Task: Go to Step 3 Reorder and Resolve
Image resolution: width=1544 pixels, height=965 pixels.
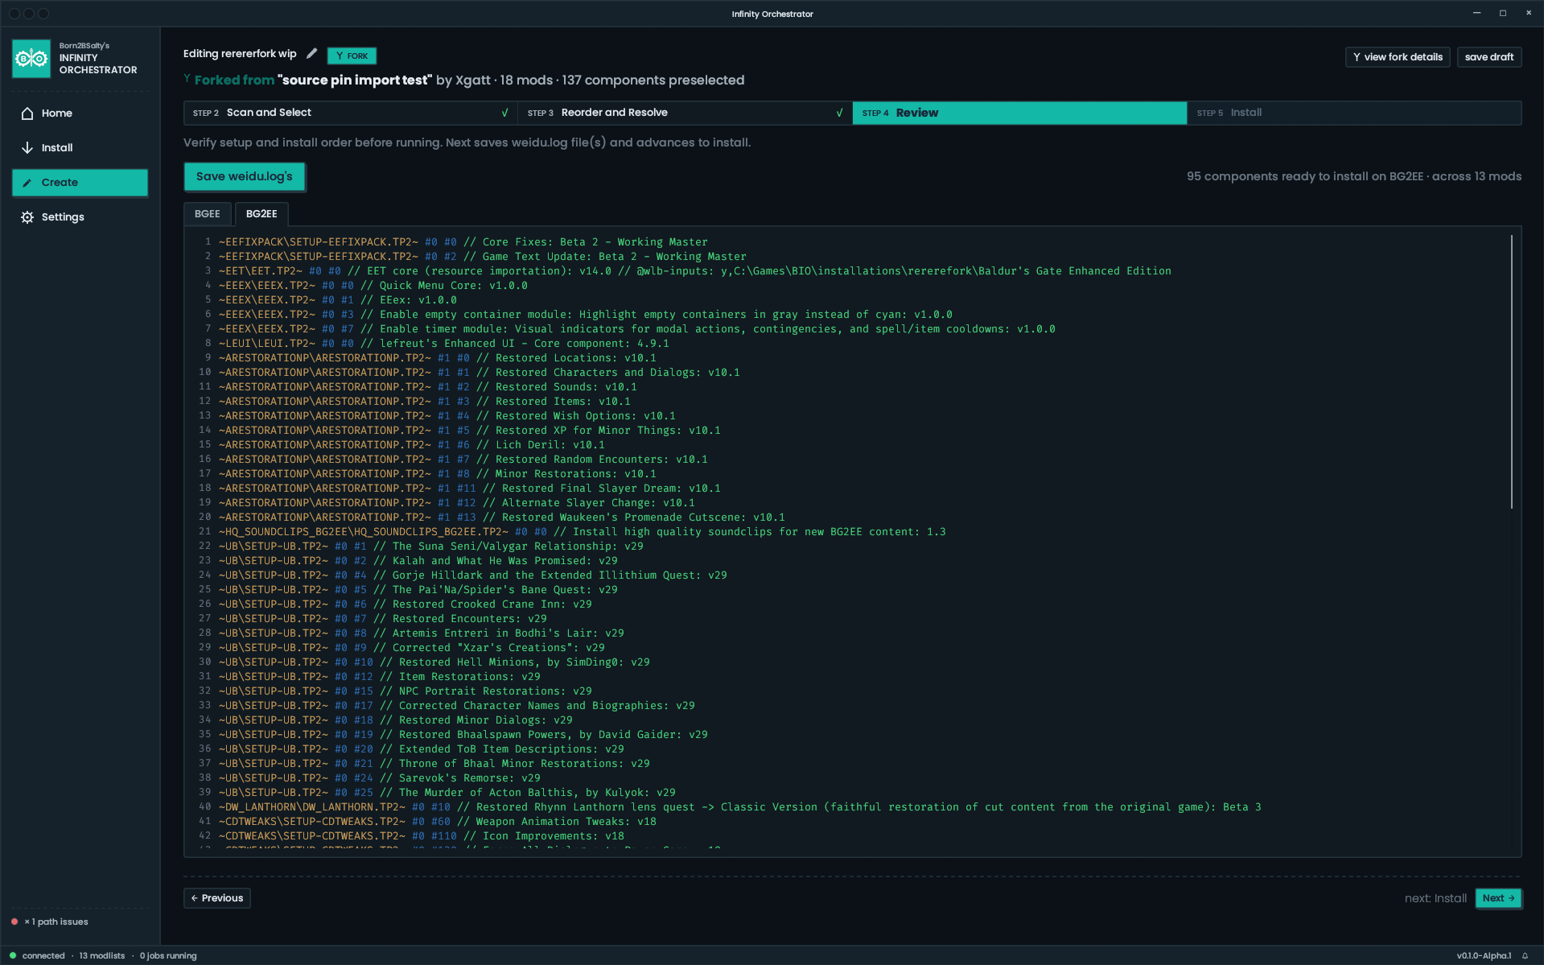Action: 686,113
